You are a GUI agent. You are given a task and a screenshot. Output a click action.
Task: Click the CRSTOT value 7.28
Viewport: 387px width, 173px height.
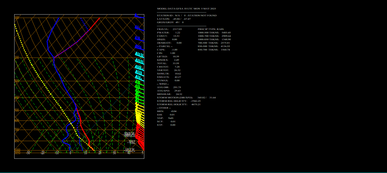pos(177,67)
